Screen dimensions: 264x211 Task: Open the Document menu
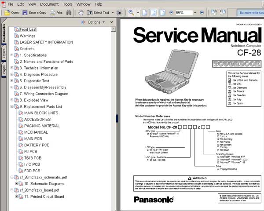(x=49, y=4)
